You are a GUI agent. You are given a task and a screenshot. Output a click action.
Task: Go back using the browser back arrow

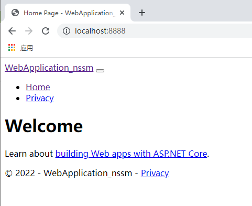[x=12, y=31]
